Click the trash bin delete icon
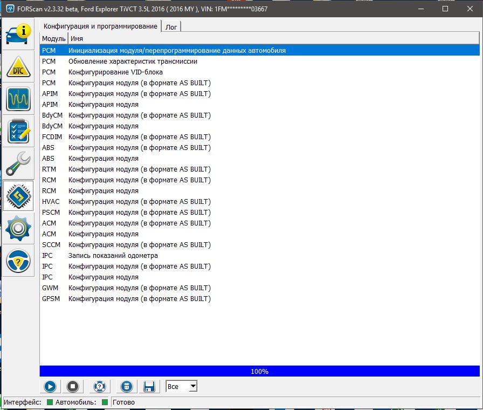Viewport: 483px width, 410px height. [x=126, y=386]
